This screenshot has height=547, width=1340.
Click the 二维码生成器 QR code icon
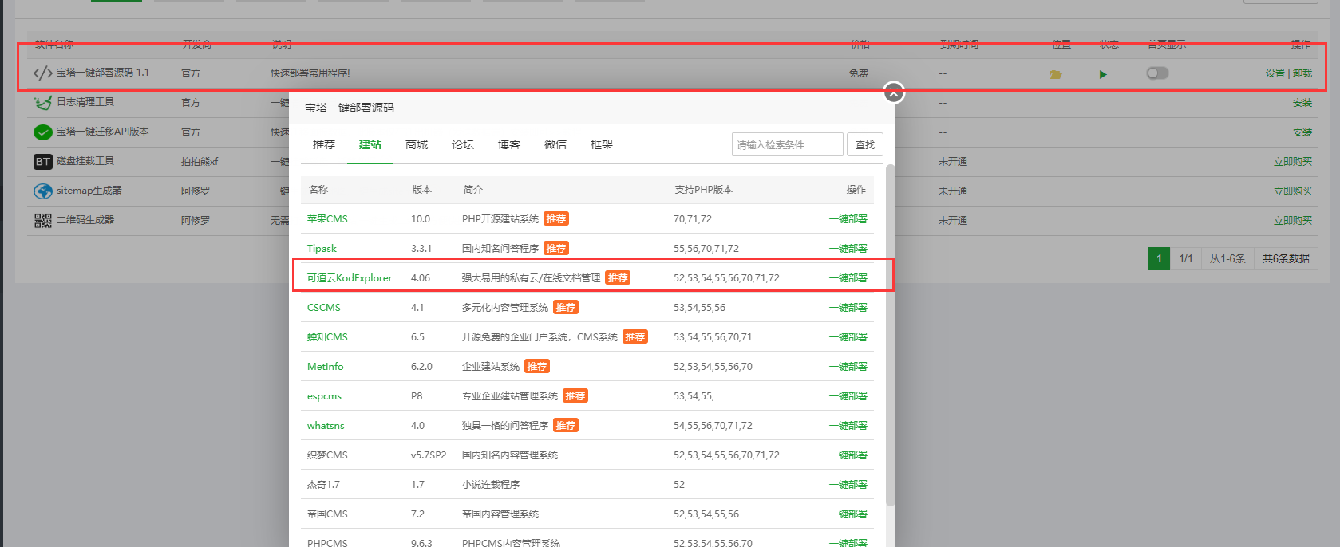tap(43, 221)
